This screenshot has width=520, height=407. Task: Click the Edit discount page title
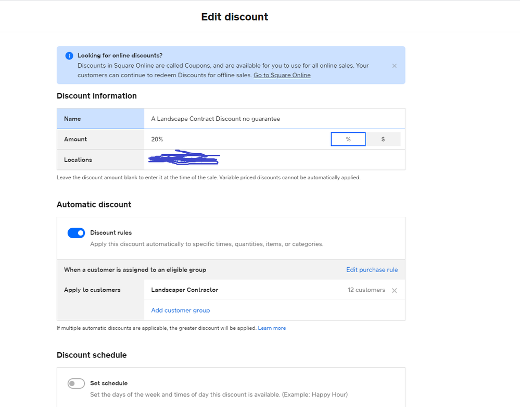point(235,17)
